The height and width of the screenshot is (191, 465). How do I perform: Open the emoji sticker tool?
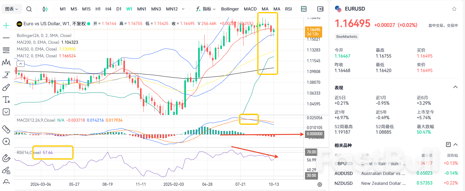click(6, 112)
